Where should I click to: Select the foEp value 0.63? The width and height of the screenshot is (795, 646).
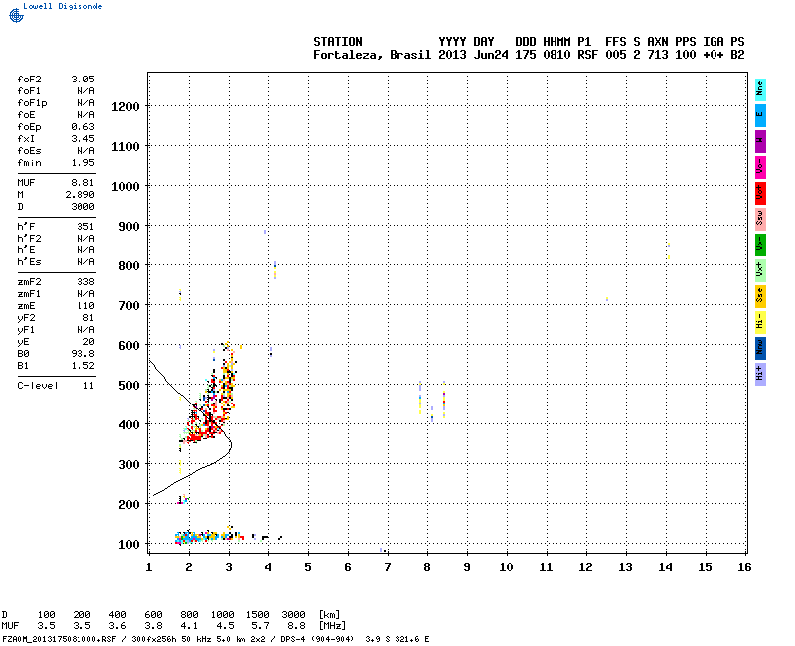point(82,127)
